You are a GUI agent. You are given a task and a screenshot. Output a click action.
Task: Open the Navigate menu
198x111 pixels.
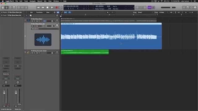point(32,1)
